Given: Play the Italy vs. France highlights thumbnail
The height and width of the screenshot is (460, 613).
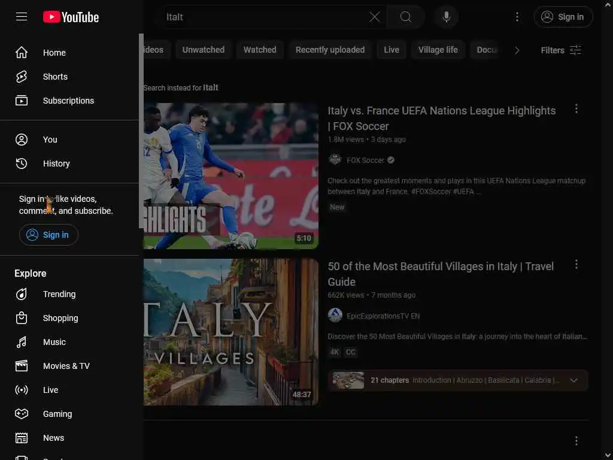Looking at the screenshot, I should pos(231,176).
